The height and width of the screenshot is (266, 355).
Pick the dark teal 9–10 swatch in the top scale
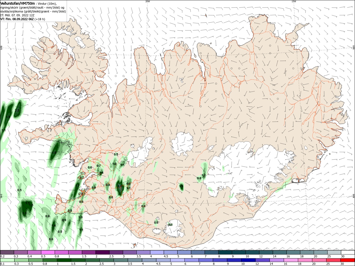pos(239,252)
